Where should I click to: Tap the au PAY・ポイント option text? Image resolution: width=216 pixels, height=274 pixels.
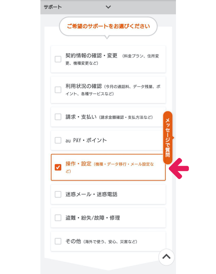pos(86,140)
